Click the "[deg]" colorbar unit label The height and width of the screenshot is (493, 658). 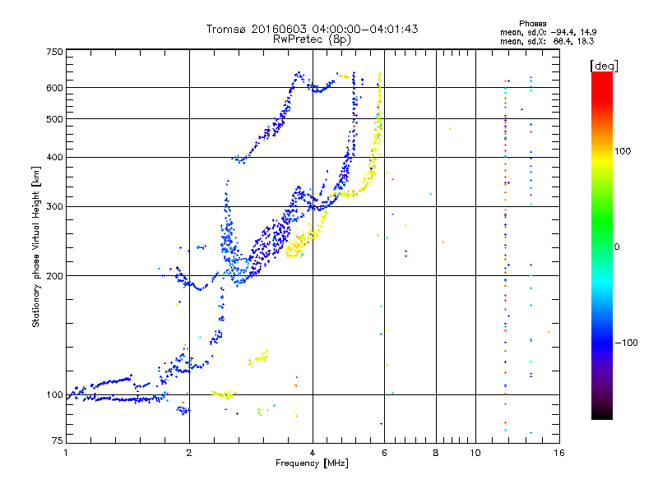(604, 66)
